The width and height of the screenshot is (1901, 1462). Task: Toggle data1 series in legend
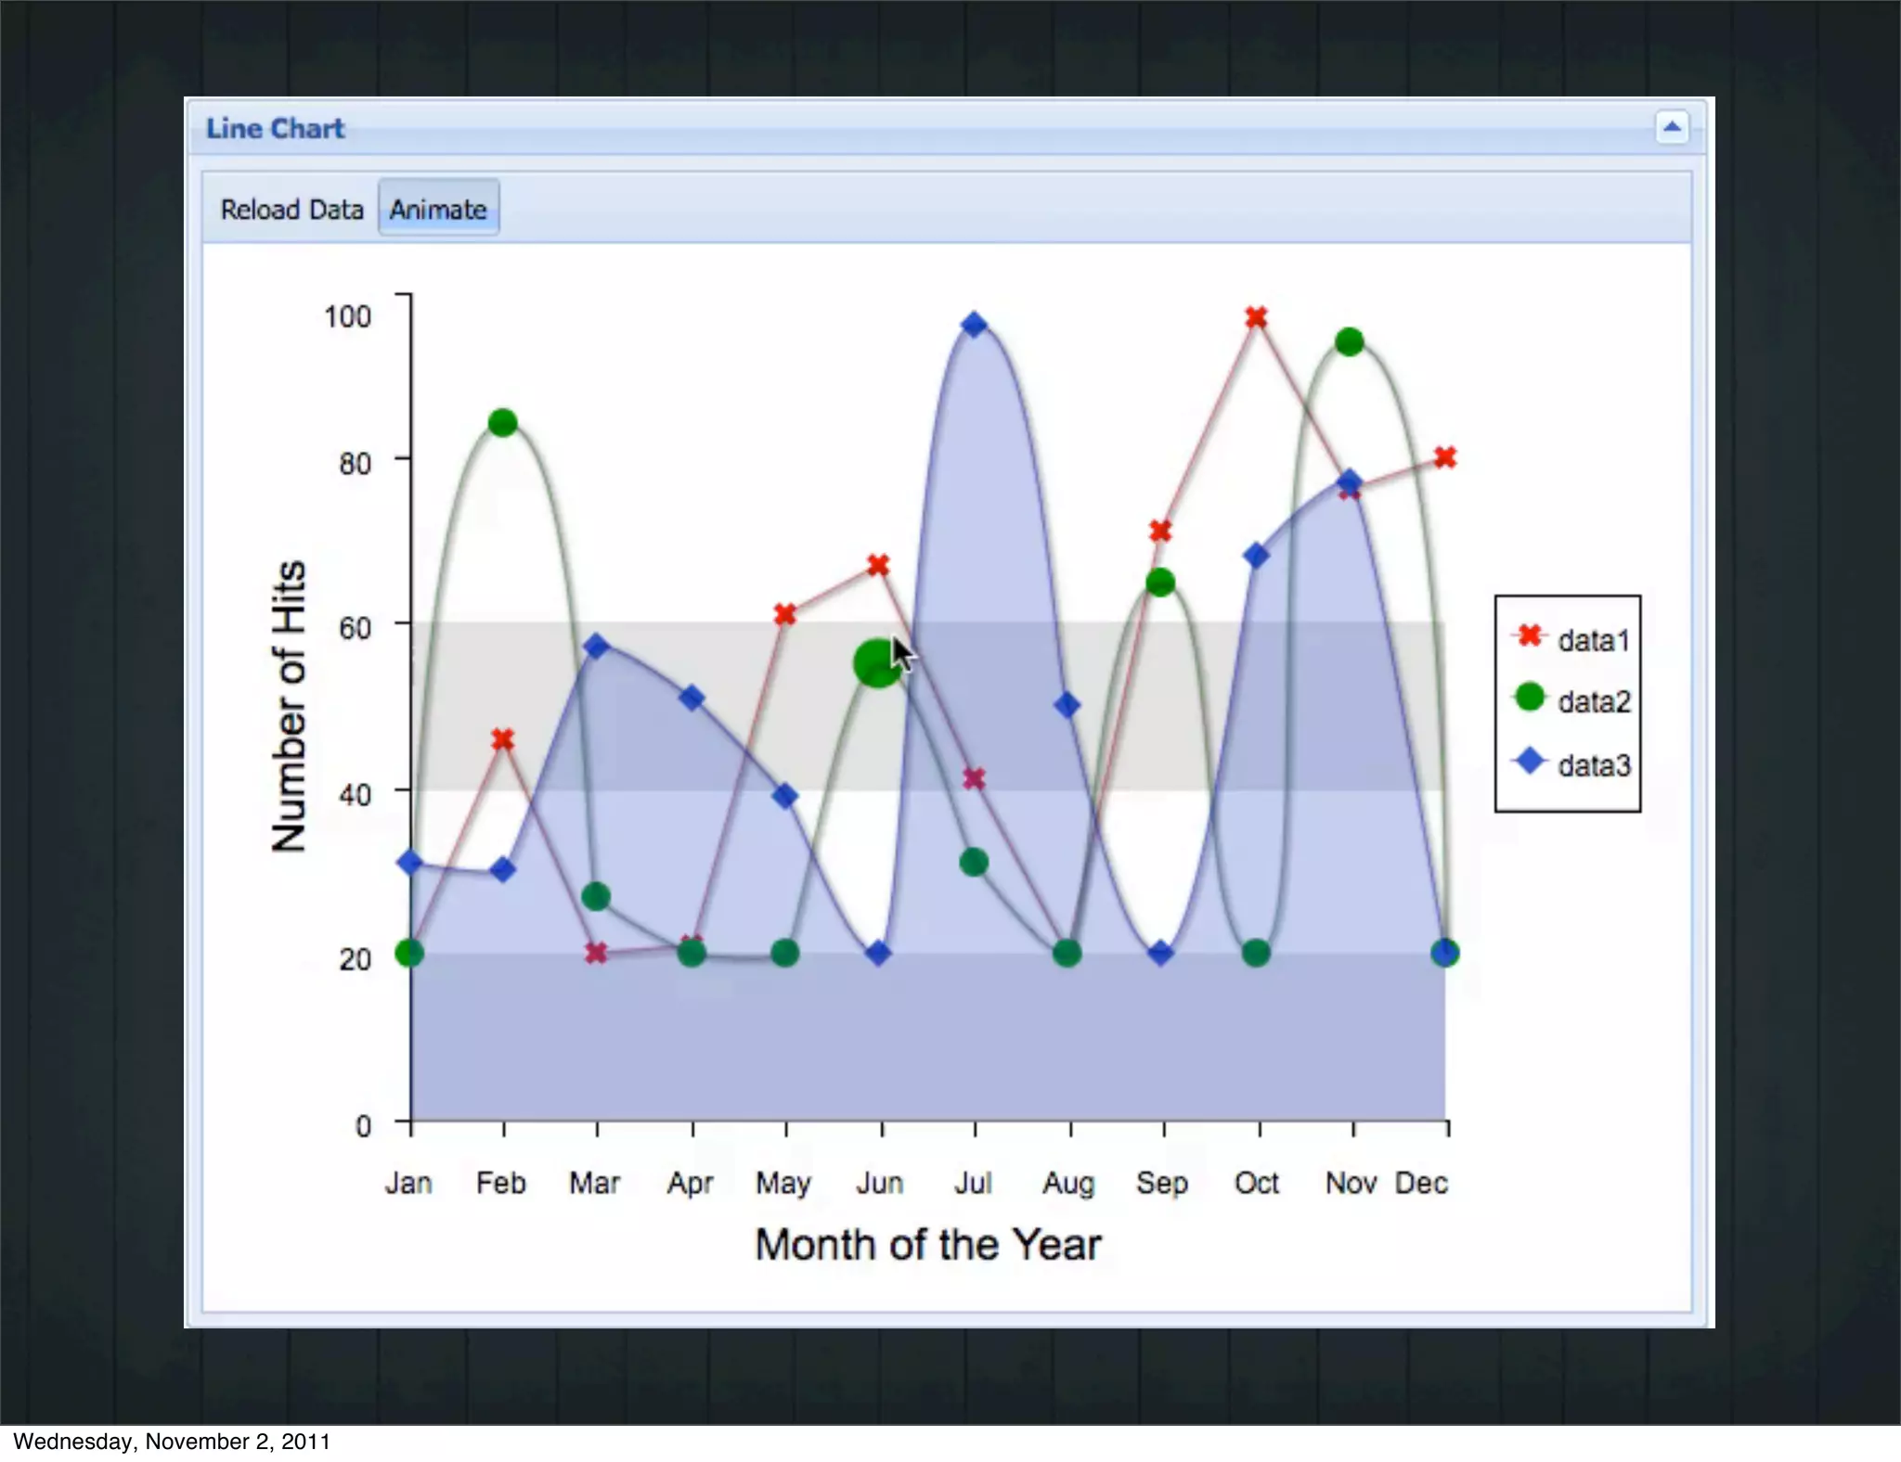pos(1593,640)
